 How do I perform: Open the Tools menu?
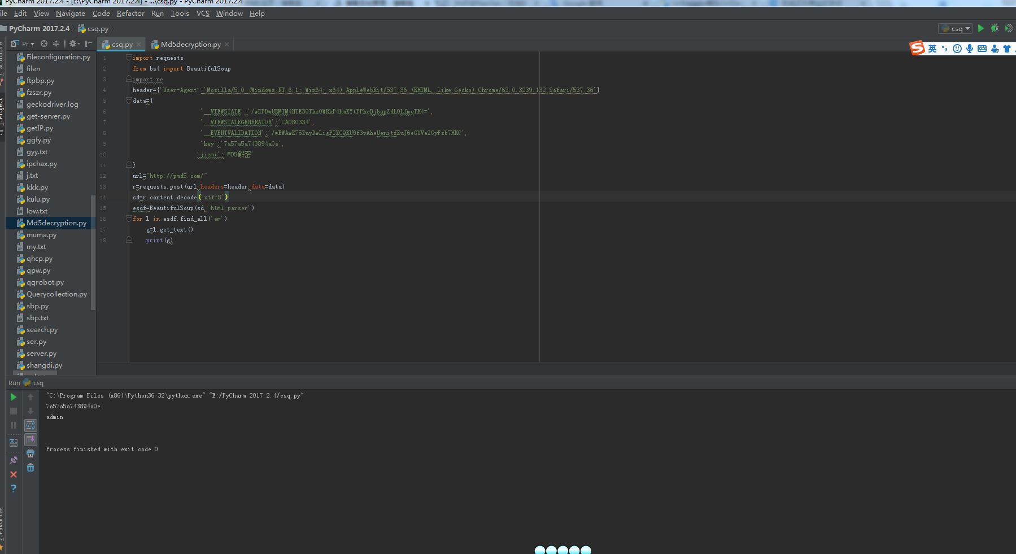(x=180, y=14)
